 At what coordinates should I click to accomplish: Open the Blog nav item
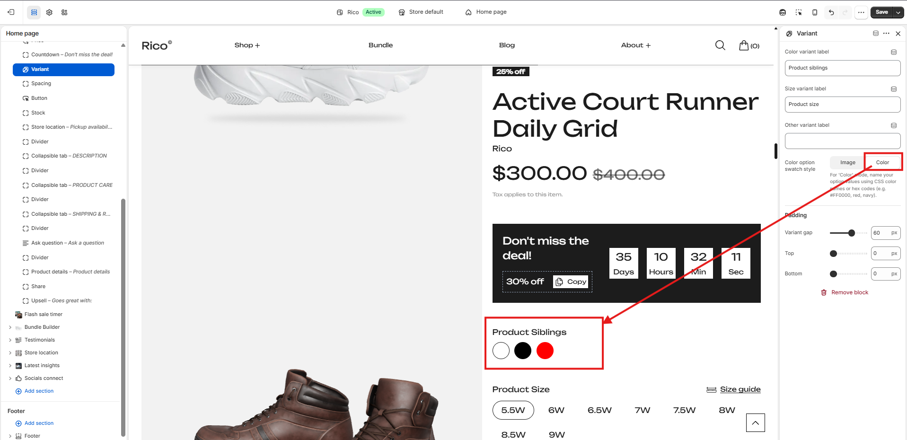(x=507, y=45)
